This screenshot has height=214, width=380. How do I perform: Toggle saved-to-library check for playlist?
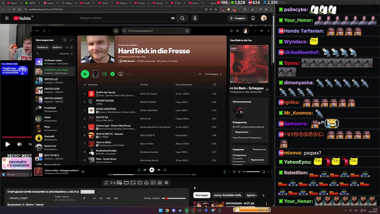point(113,74)
